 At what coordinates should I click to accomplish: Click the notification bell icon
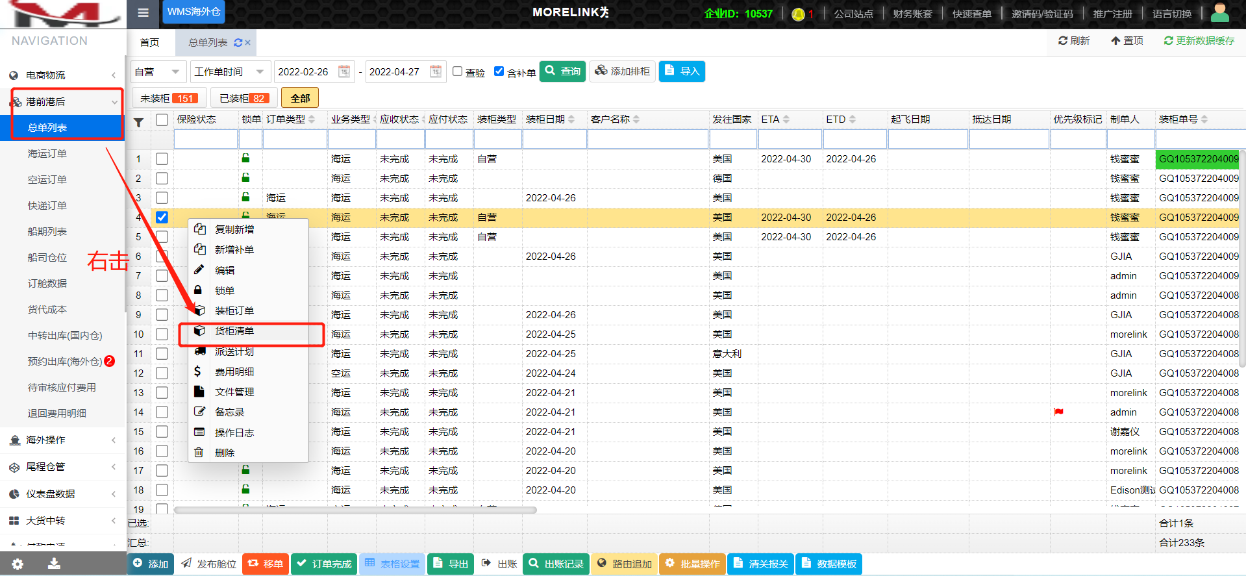(798, 14)
